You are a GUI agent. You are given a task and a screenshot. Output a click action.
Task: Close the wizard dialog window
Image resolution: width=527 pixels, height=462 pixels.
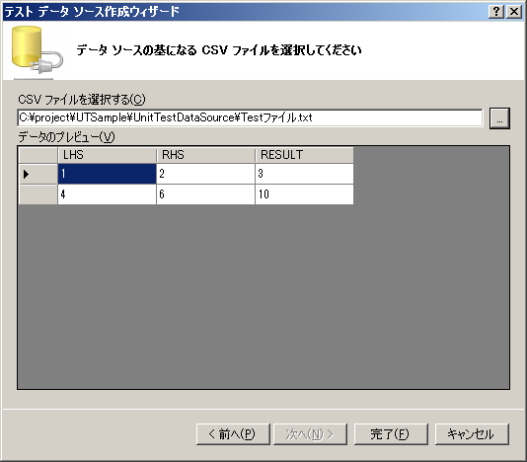[514, 12]
